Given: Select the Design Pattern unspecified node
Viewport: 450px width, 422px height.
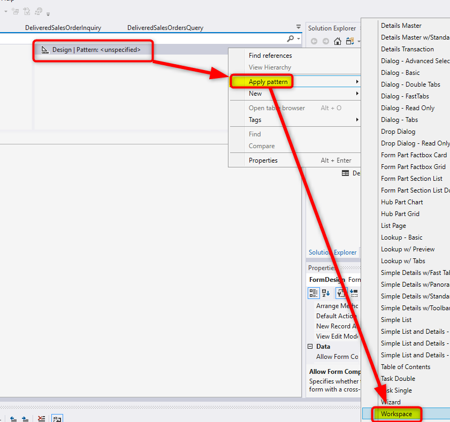Looking at the screenshot, I should tap(96, 50).
